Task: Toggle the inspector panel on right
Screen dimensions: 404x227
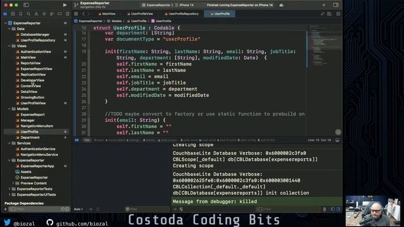Action: [336, 5]
